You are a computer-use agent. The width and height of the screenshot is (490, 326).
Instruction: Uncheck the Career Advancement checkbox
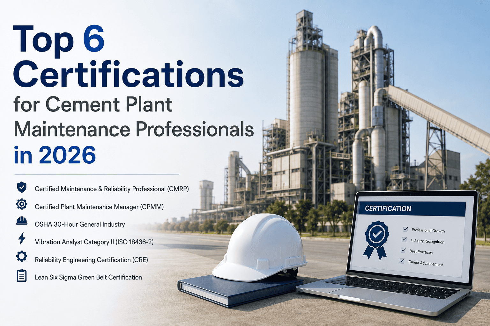tap(402, 261)
